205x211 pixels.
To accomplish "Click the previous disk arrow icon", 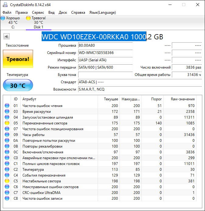I will coord(6,37).
